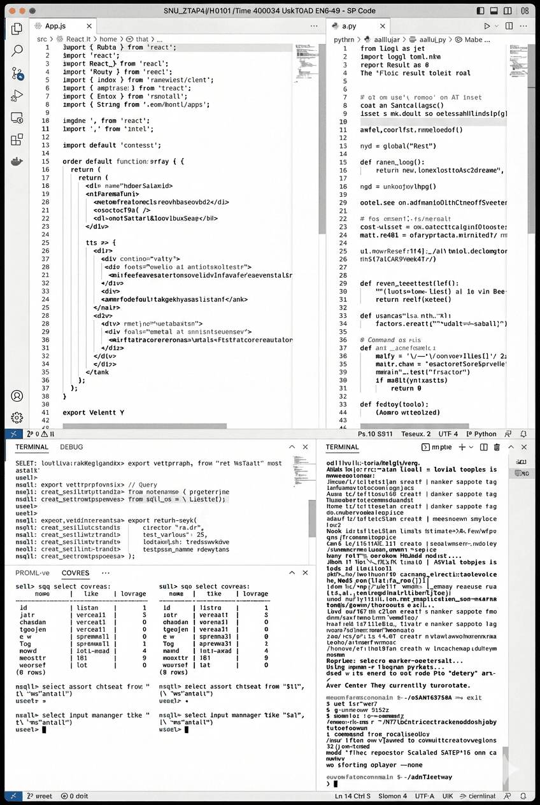This screenshot has width=540, height=805.
Task: Open the Docker view icon
Action: (17, 162)
